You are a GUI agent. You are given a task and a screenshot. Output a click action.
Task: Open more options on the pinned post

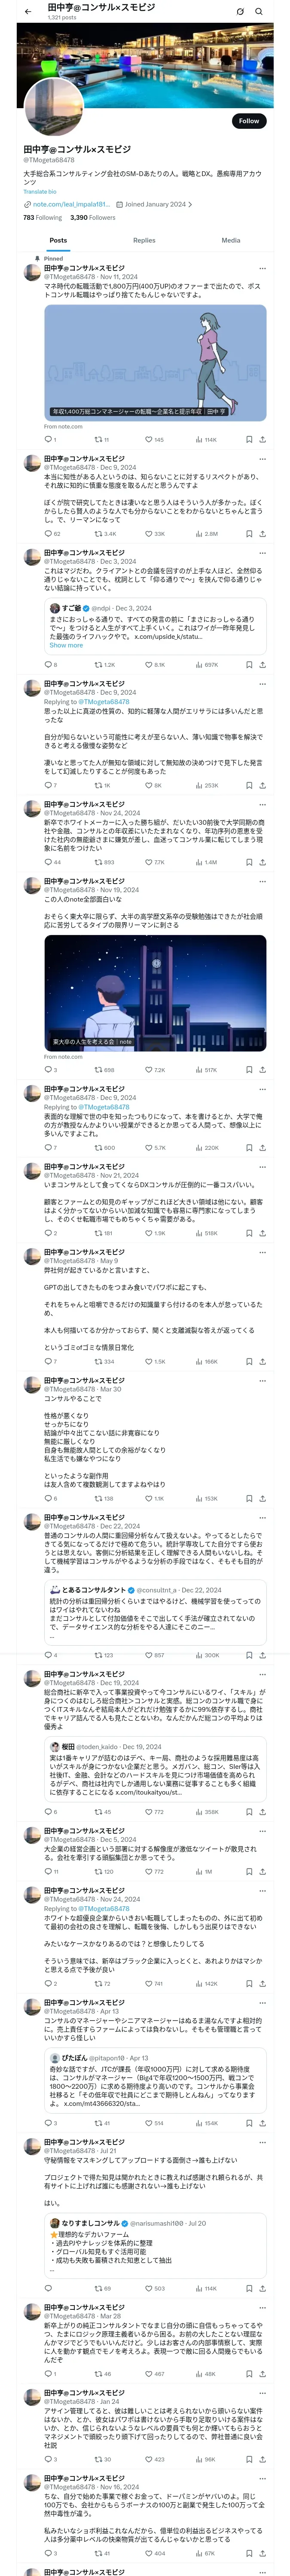tap(263, 268)
